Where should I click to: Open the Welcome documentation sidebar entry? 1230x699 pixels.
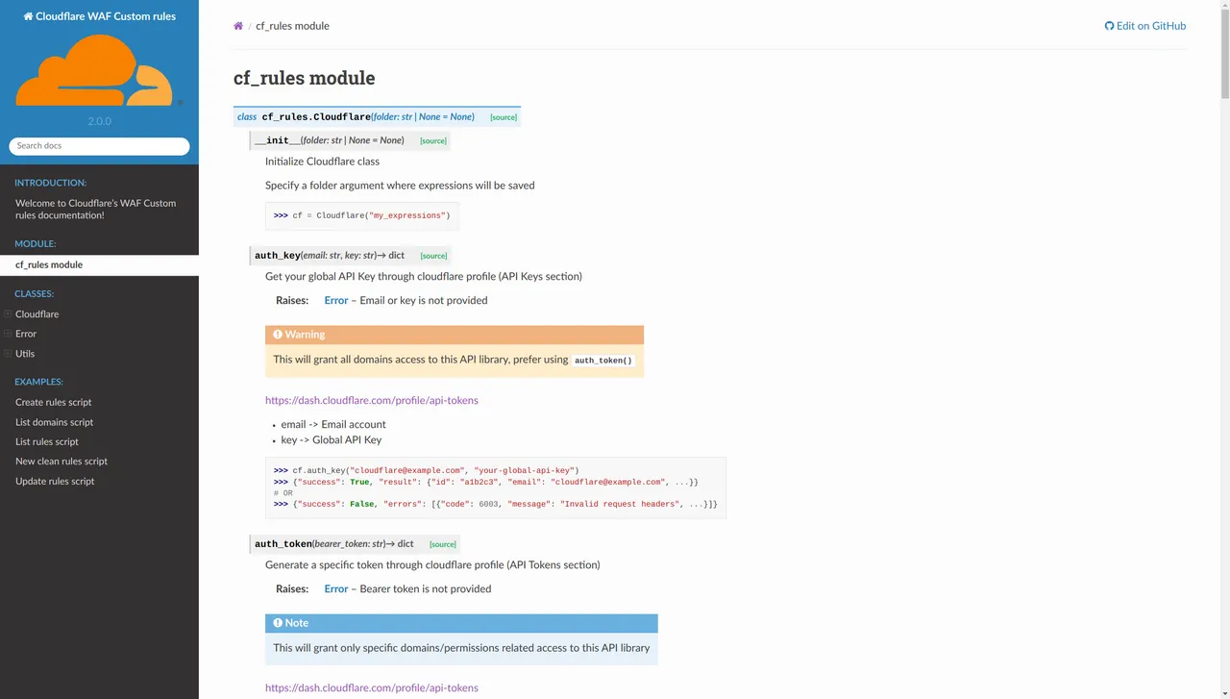click(x=99, y=210)
